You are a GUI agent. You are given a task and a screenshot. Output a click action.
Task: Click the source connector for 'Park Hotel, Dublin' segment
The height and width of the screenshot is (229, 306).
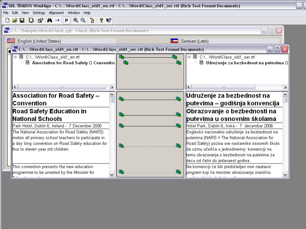tap(121, 126)
